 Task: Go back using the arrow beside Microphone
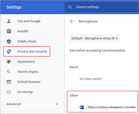(72, 21)
